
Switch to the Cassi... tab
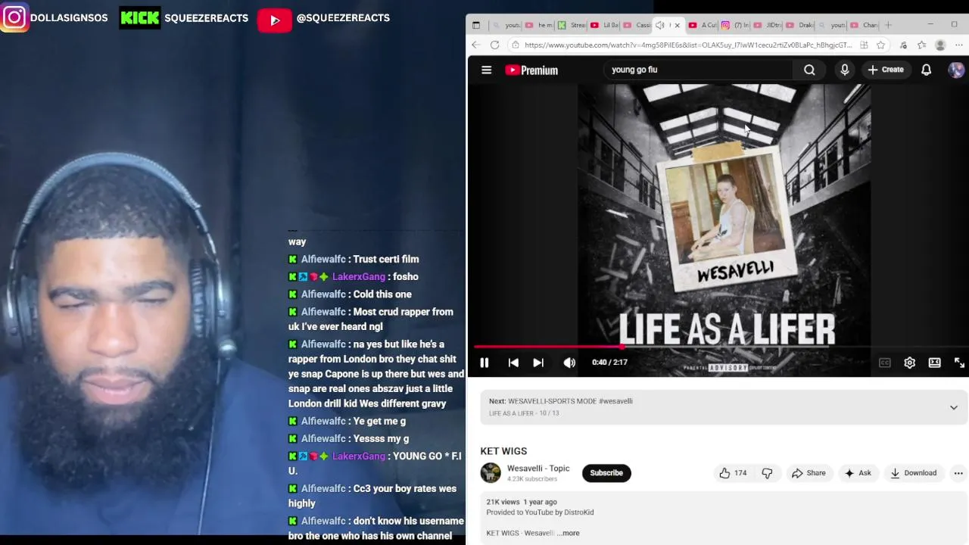coord(637,25)
